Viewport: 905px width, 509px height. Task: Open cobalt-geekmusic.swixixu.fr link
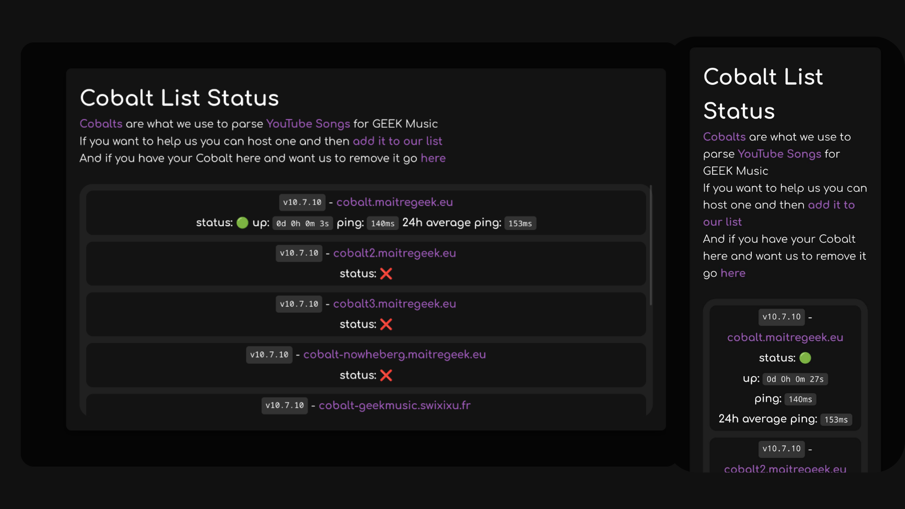pyautogui.click(x=395, y=405)
